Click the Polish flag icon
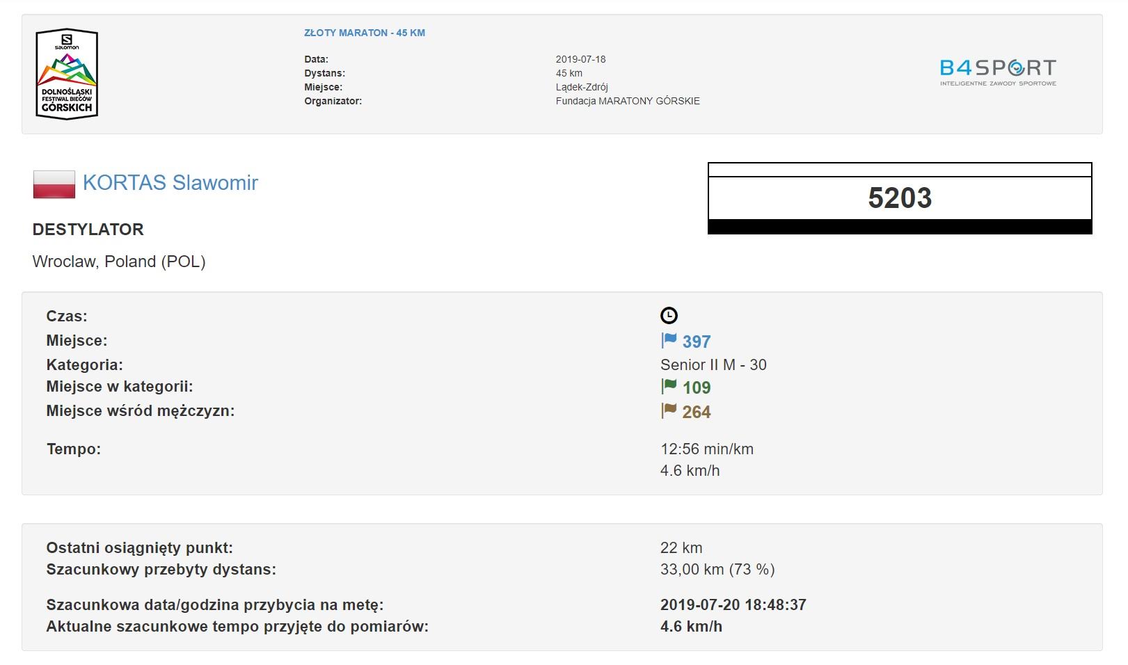Image resolution: width=1128 pixels, height=665 pixels. 54,184
